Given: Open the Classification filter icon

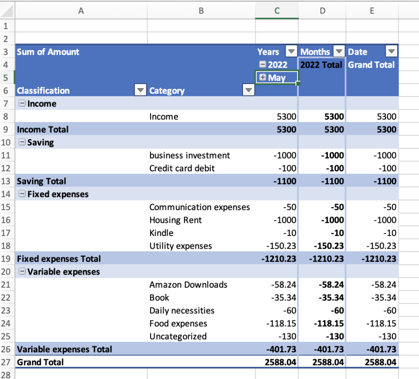Looking at the screenshot, I should pyautogui.click(x=140, y=90).
